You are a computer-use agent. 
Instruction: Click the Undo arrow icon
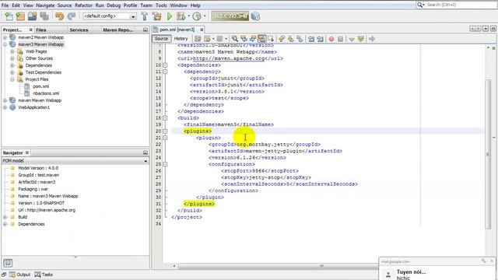pyautogui.click(x=59, y=16)
